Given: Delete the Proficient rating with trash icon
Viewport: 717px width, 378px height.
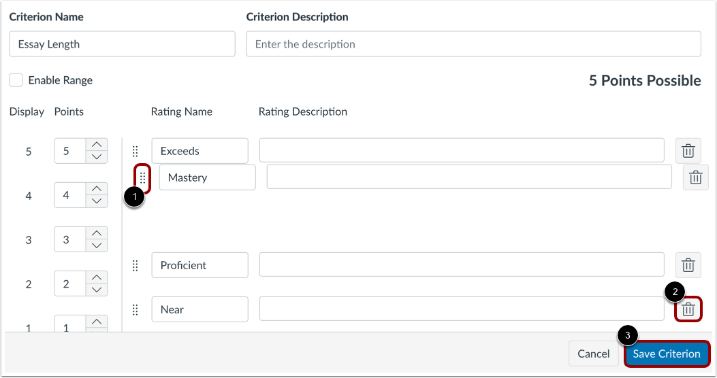Looking at the screenshot, I should pos(688,265).
